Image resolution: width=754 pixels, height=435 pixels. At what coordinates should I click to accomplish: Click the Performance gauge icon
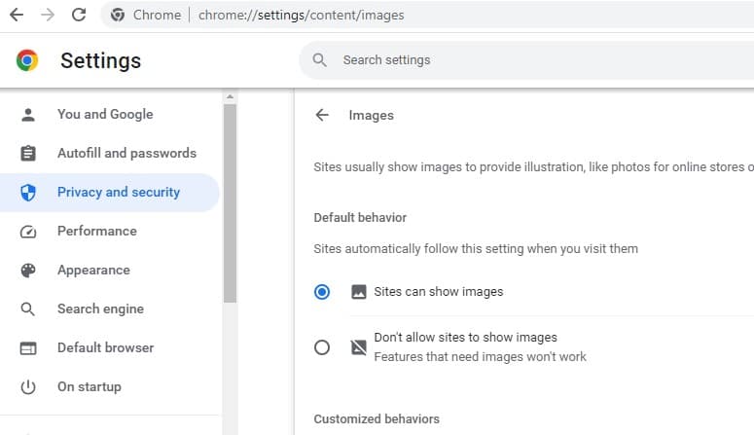point(28,232)
